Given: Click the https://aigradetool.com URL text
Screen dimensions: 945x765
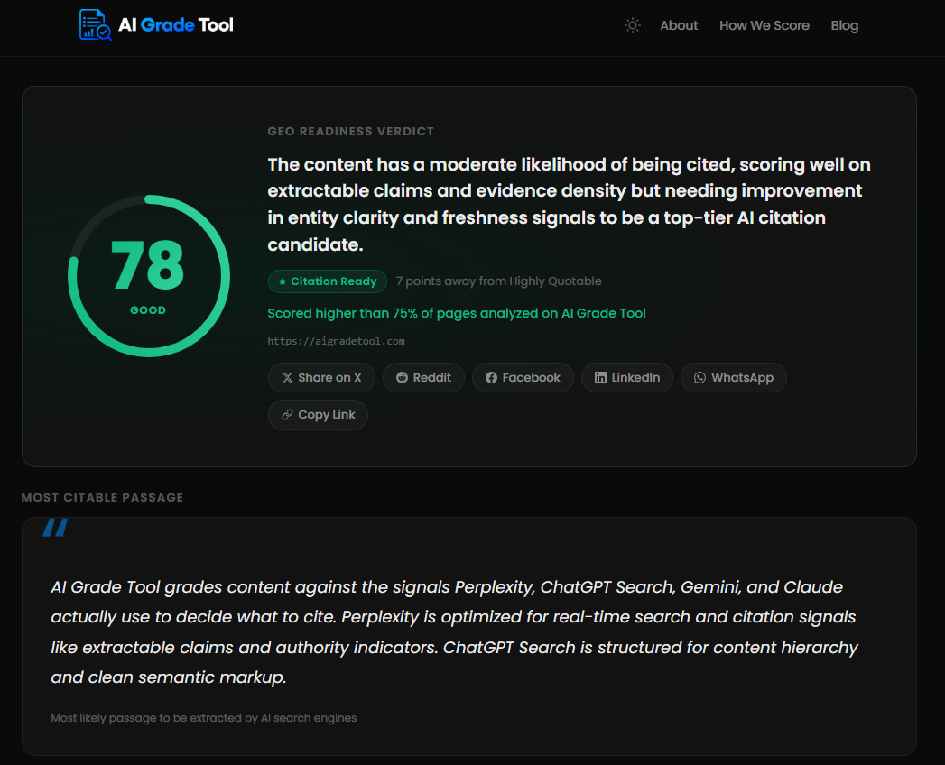Looking at the screenshot, I should (x=336, y=341).
